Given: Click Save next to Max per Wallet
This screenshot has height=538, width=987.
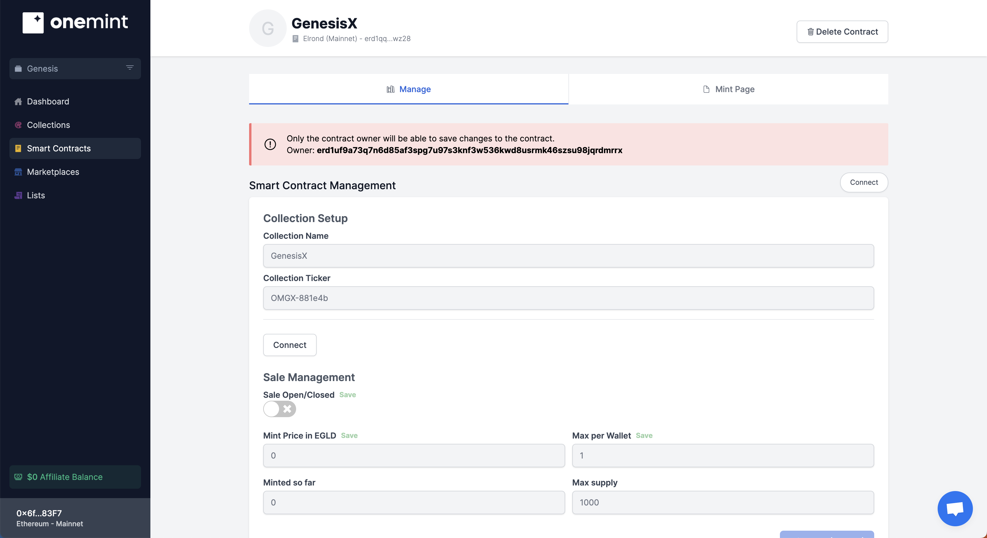Looking at the screenshot, I should tap(644, 435).
